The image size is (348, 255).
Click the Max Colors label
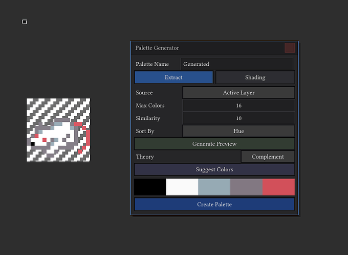click(x=150, y=106)
